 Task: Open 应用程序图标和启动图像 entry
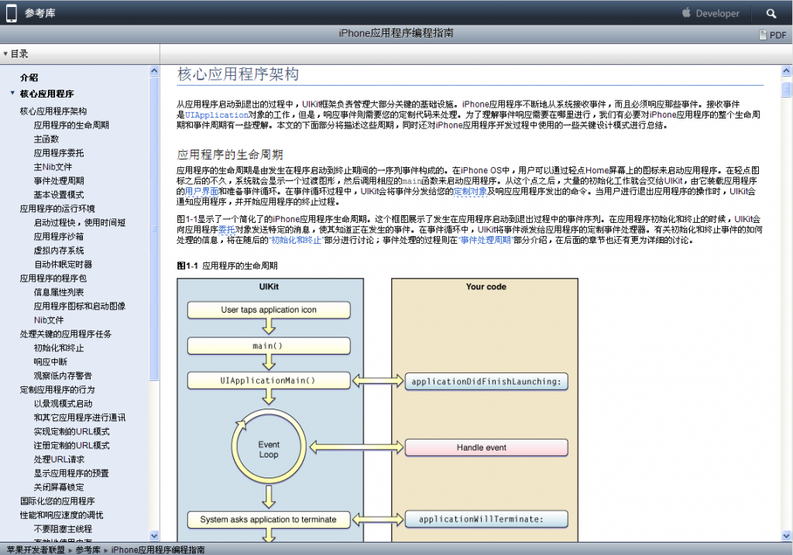80,306
